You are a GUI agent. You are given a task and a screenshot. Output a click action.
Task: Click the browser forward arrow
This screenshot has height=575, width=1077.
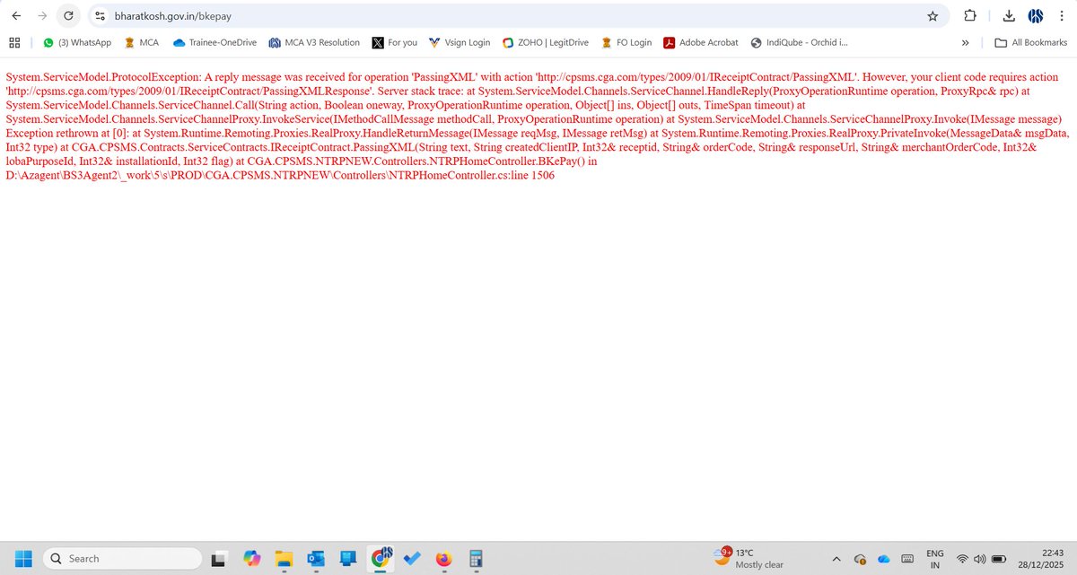[42, 15]
